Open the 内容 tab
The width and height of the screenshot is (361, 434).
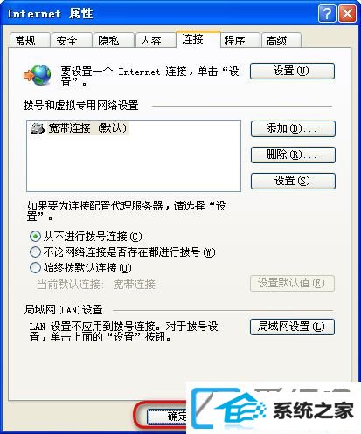click(x=156, y=40)
